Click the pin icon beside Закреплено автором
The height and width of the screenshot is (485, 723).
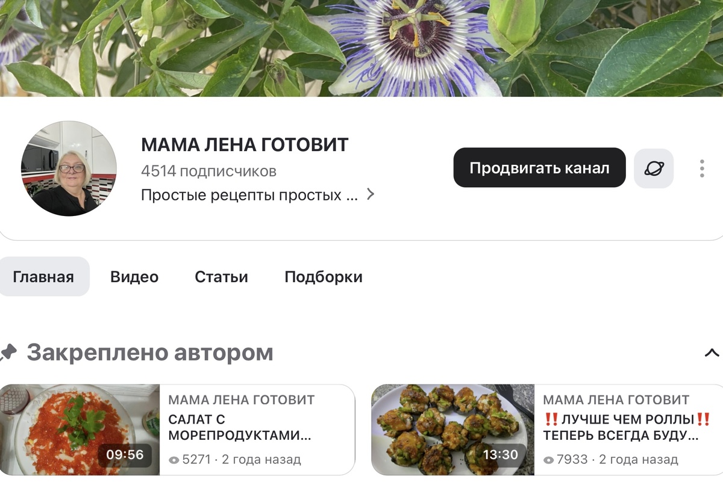8,352
